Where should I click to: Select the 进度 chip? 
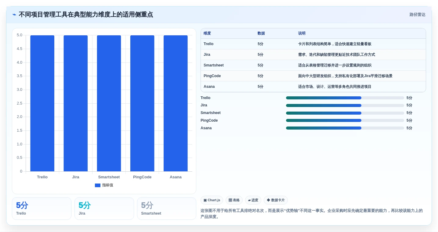click(x=253, y=200)
